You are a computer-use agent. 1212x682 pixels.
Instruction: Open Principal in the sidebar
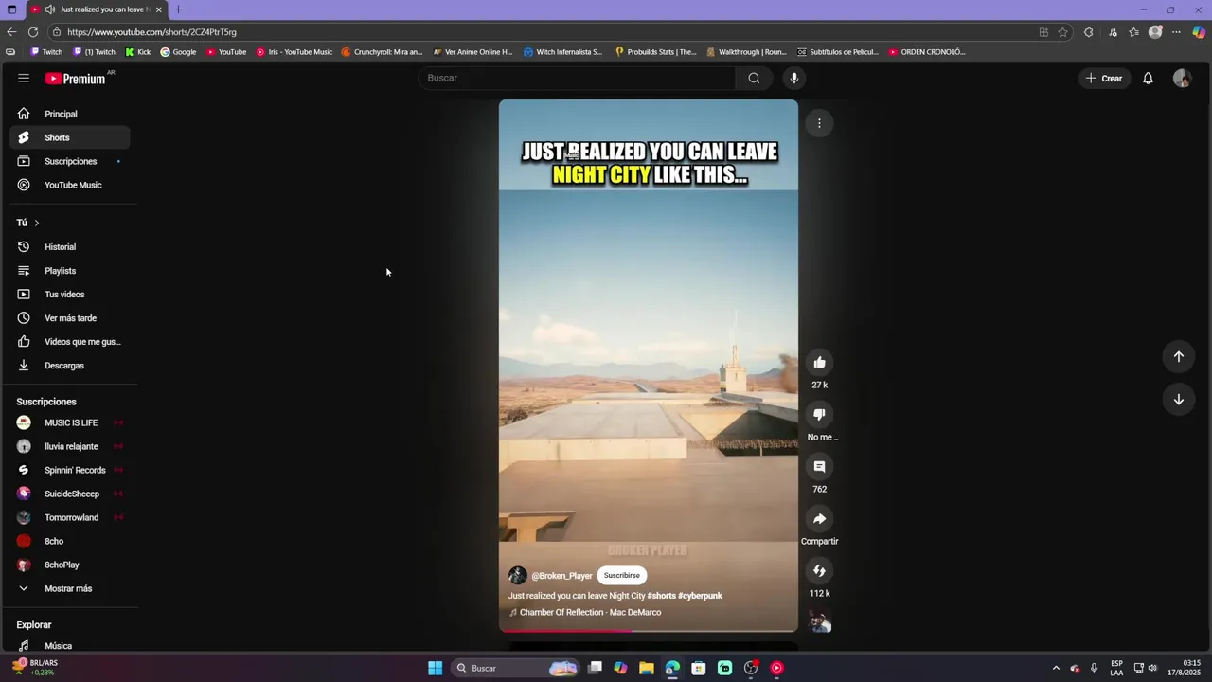(69, 114)
